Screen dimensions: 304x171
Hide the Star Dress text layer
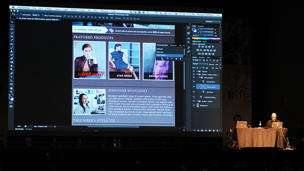(194, 92)
